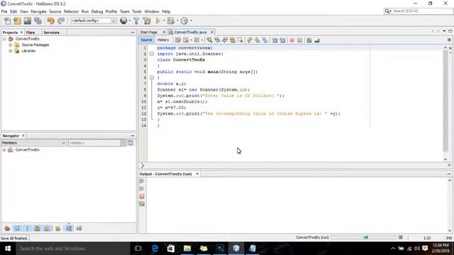Open the default config dropdown
This screenshot has width=454, height=255.
click(x=93, y=21)
